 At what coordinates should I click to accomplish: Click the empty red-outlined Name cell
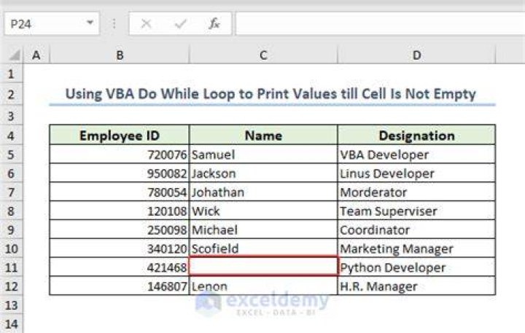click(263, 267)
